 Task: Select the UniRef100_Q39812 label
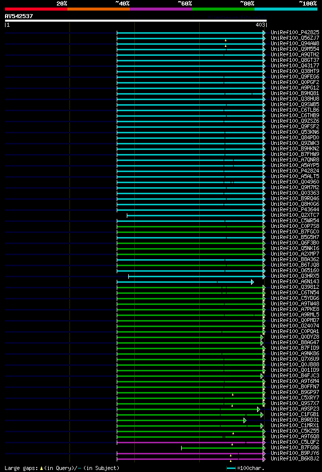click(295, 287)
